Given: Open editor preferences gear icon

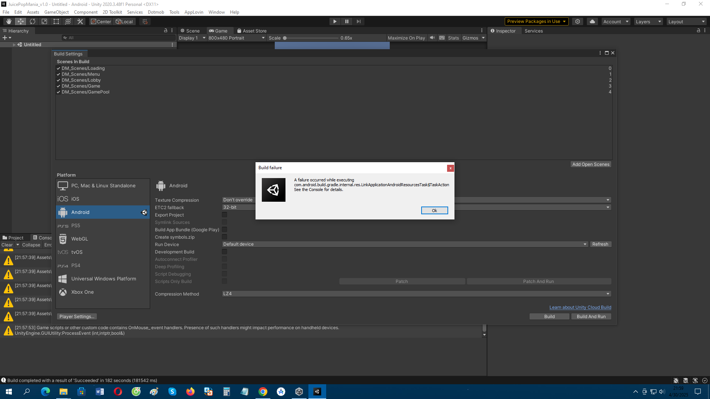Looking at the screenshot, I should 578,21.
